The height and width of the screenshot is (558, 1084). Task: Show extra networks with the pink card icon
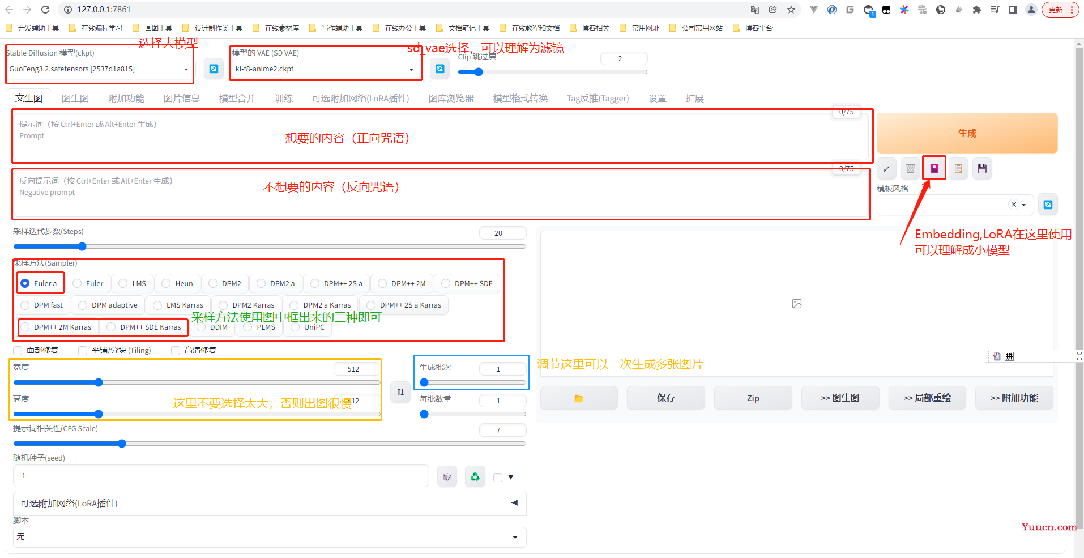click(x=934, y=168)
